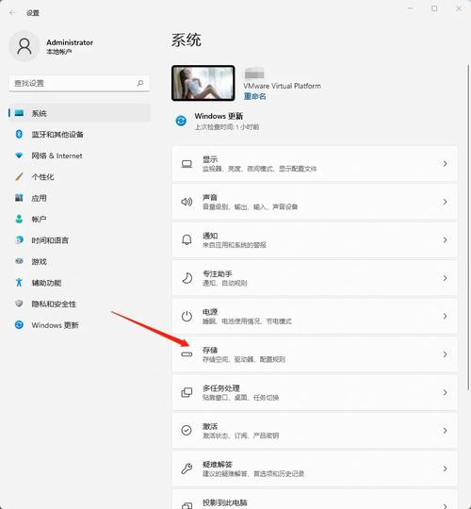The width and height of the screenshot is (471, 509).
Task: Click the 显示 monitor icon
Action: click(187, 164)
